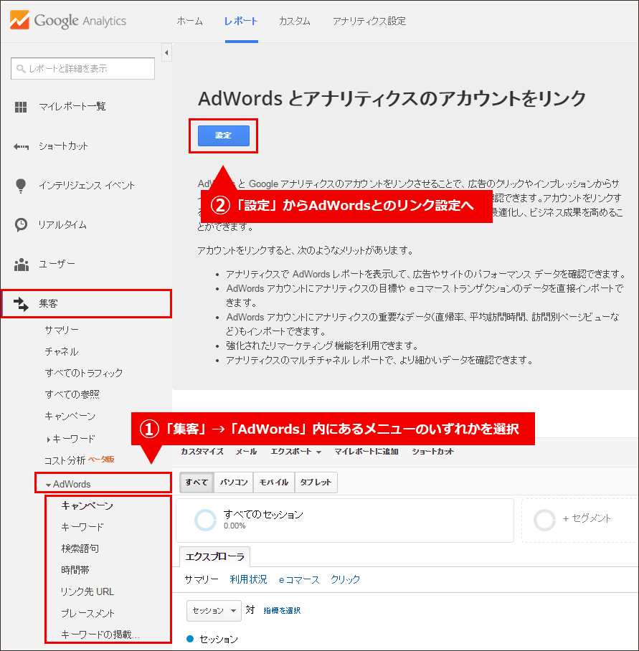Open the セッション metric dropdown

pos(214,611)
